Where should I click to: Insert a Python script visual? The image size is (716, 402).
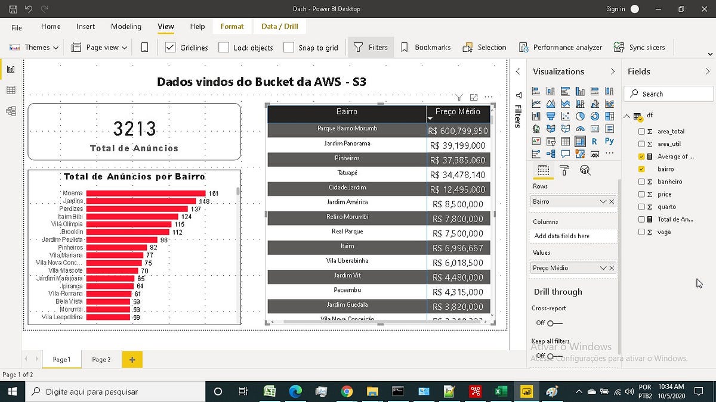[609, 141]
